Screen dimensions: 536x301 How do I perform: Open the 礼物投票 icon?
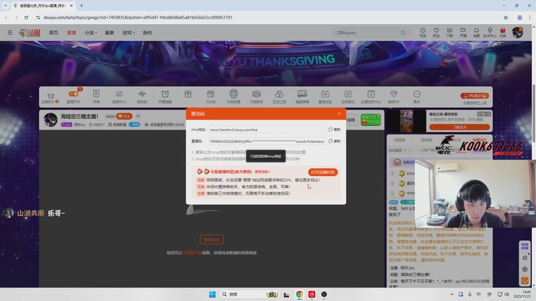click(233, 96)
